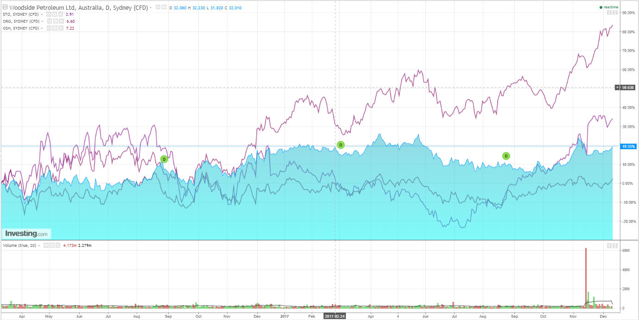Viewport: 639px width, 320px height.
Task: Open format settings gear for STO series
Action: pos(55,14)
